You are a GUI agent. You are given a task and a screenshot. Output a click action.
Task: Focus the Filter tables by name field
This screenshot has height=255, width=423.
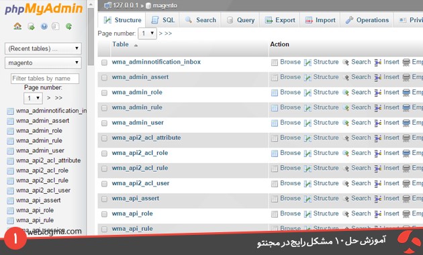[x=45, y=79]
